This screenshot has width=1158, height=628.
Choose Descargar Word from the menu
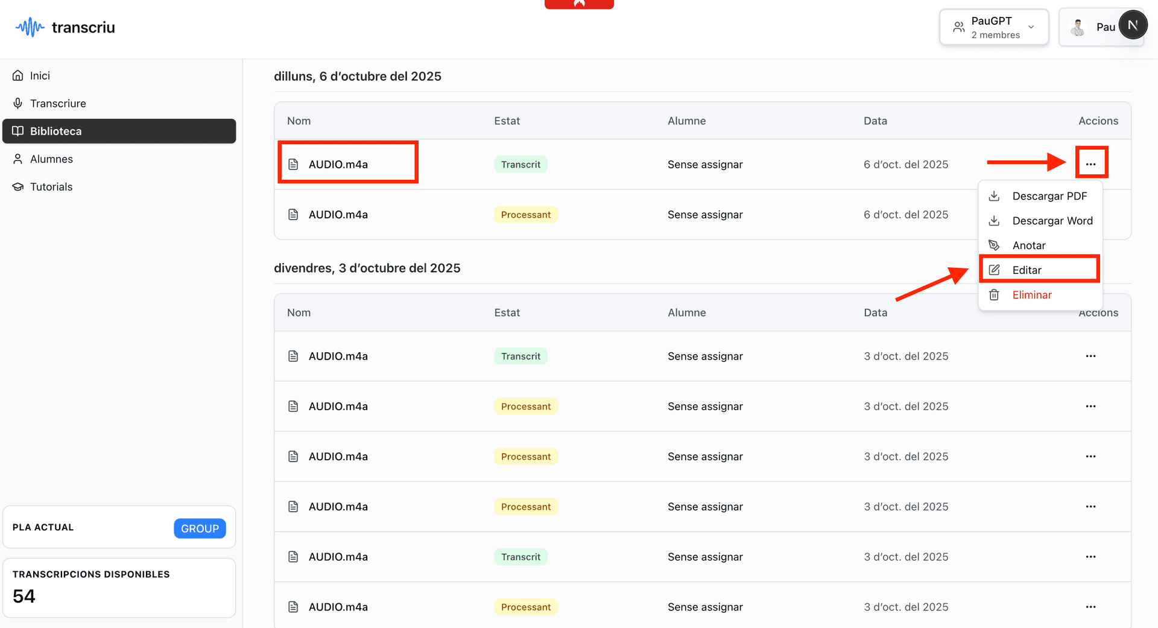[x=1052, y=221]
